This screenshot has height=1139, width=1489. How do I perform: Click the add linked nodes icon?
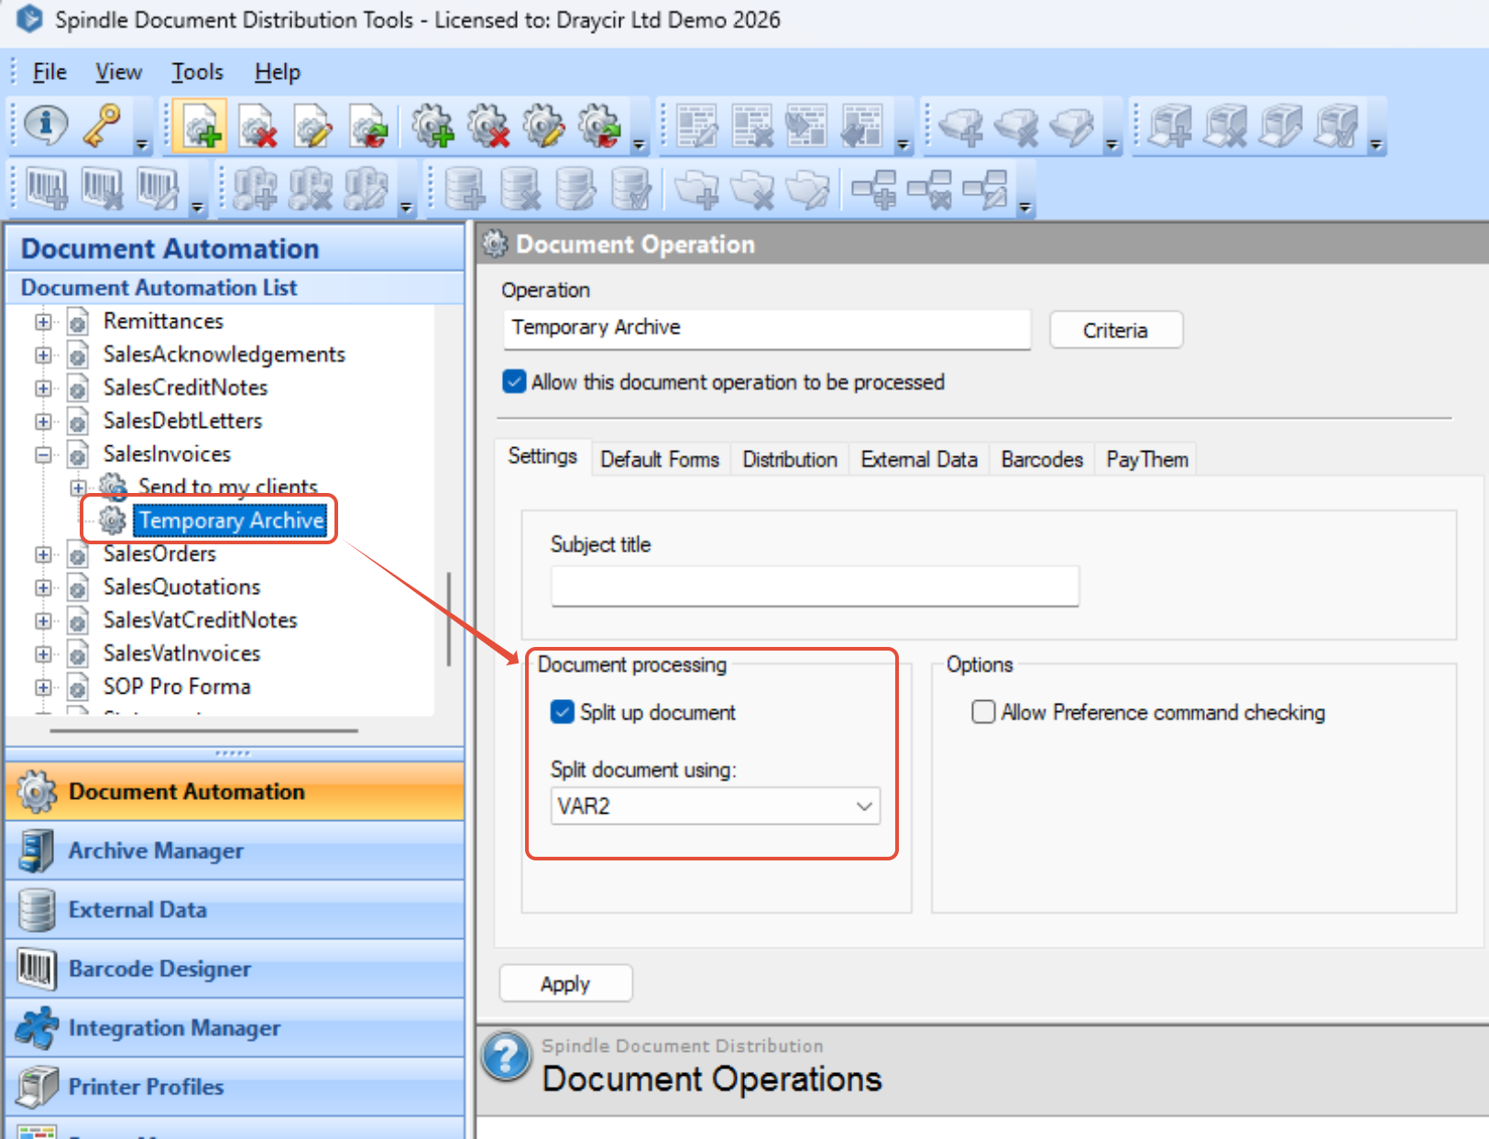[873, 188]
